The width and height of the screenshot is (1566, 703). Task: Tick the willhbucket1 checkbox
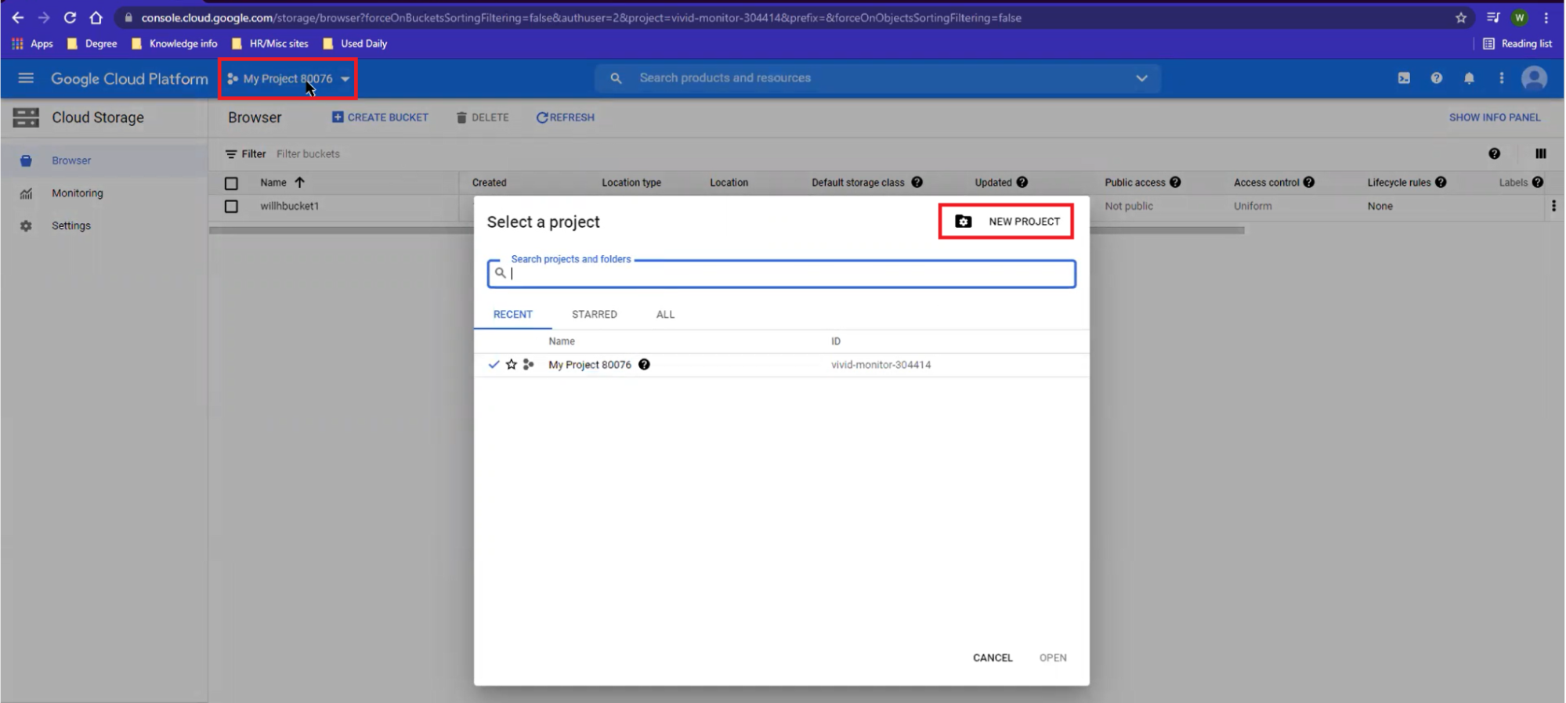(x=231, y=207)
